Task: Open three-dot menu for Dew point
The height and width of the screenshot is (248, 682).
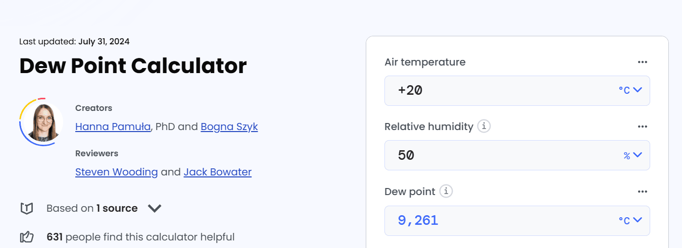Action: (642, 192)
